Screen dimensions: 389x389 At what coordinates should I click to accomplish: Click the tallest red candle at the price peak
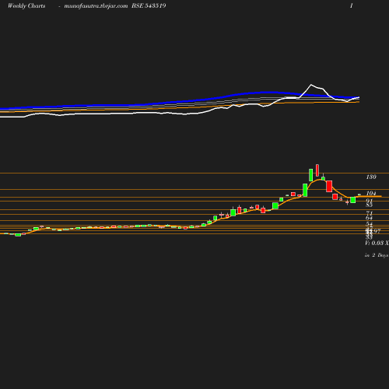click(x=317, y=170)
